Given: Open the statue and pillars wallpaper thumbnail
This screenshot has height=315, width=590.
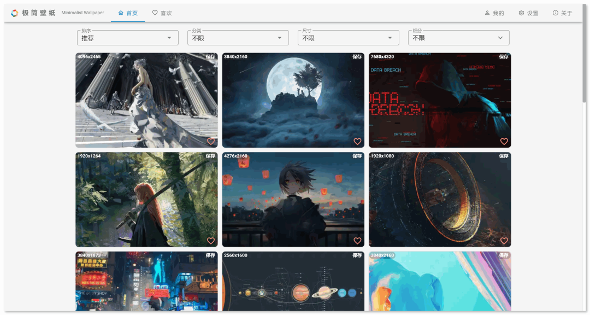Looking at the screenshot, I should click(x=146, y=100).
